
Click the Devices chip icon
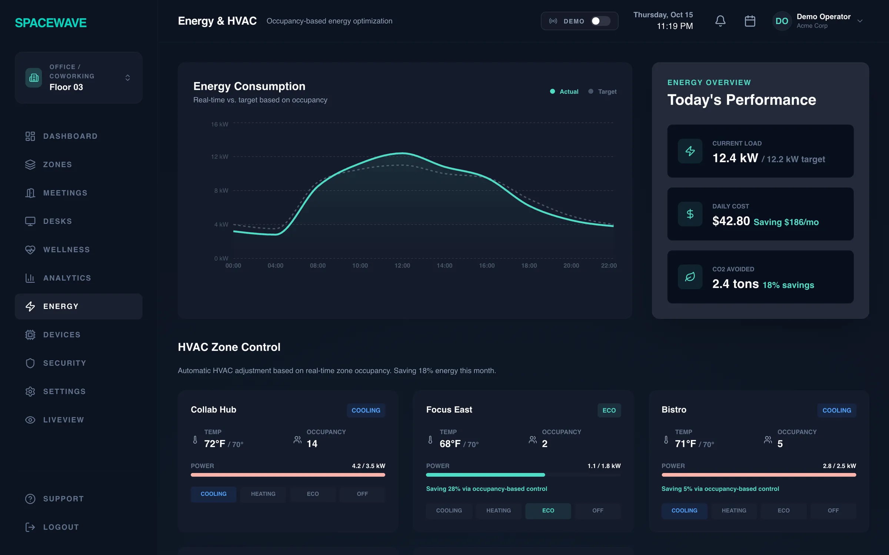click(x=30, y=335)
